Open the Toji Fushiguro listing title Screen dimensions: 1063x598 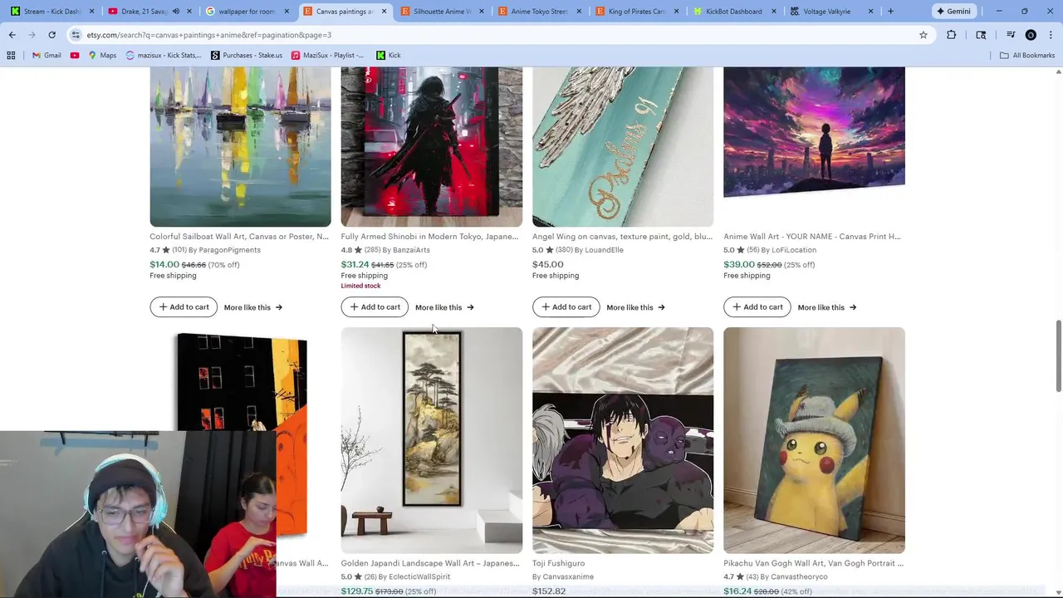(559, 563)
